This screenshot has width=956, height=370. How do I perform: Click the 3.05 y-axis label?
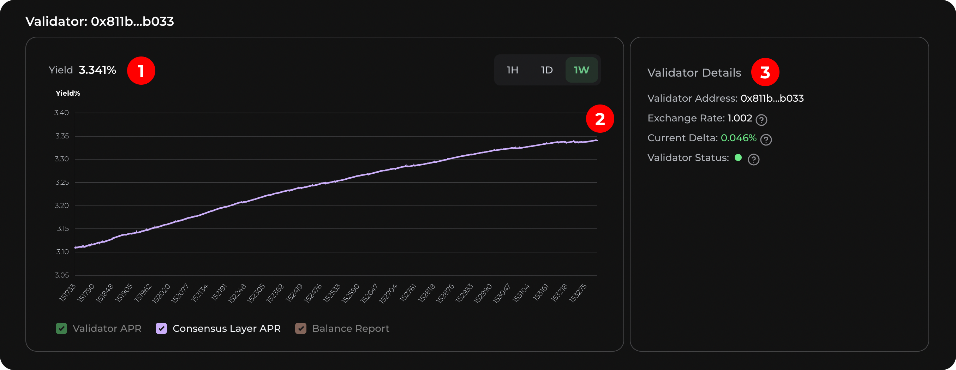(62, 275)
